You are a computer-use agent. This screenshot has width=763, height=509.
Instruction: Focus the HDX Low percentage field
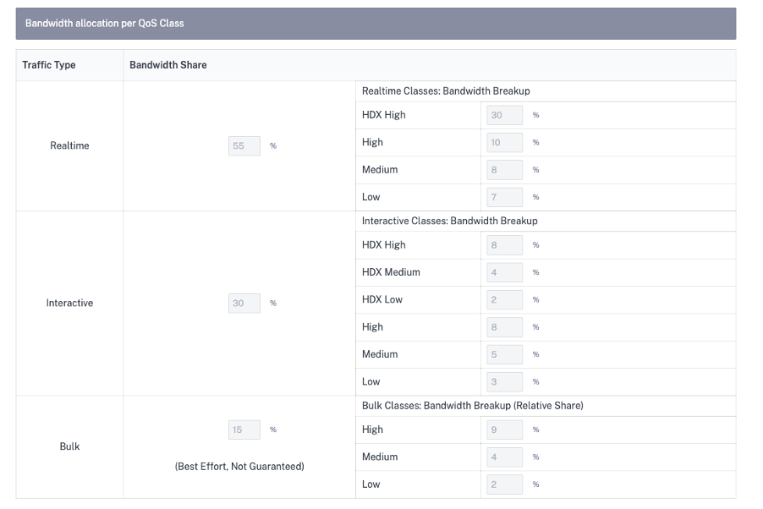coord(505,300)
